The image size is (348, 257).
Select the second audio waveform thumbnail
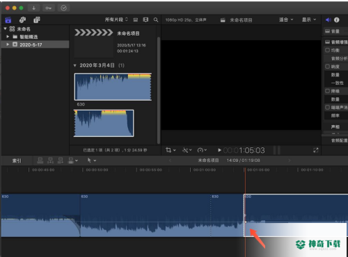coord(104,123)
